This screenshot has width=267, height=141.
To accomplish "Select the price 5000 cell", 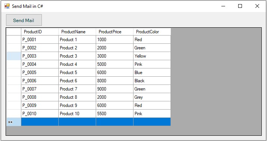I will point(115,64).
